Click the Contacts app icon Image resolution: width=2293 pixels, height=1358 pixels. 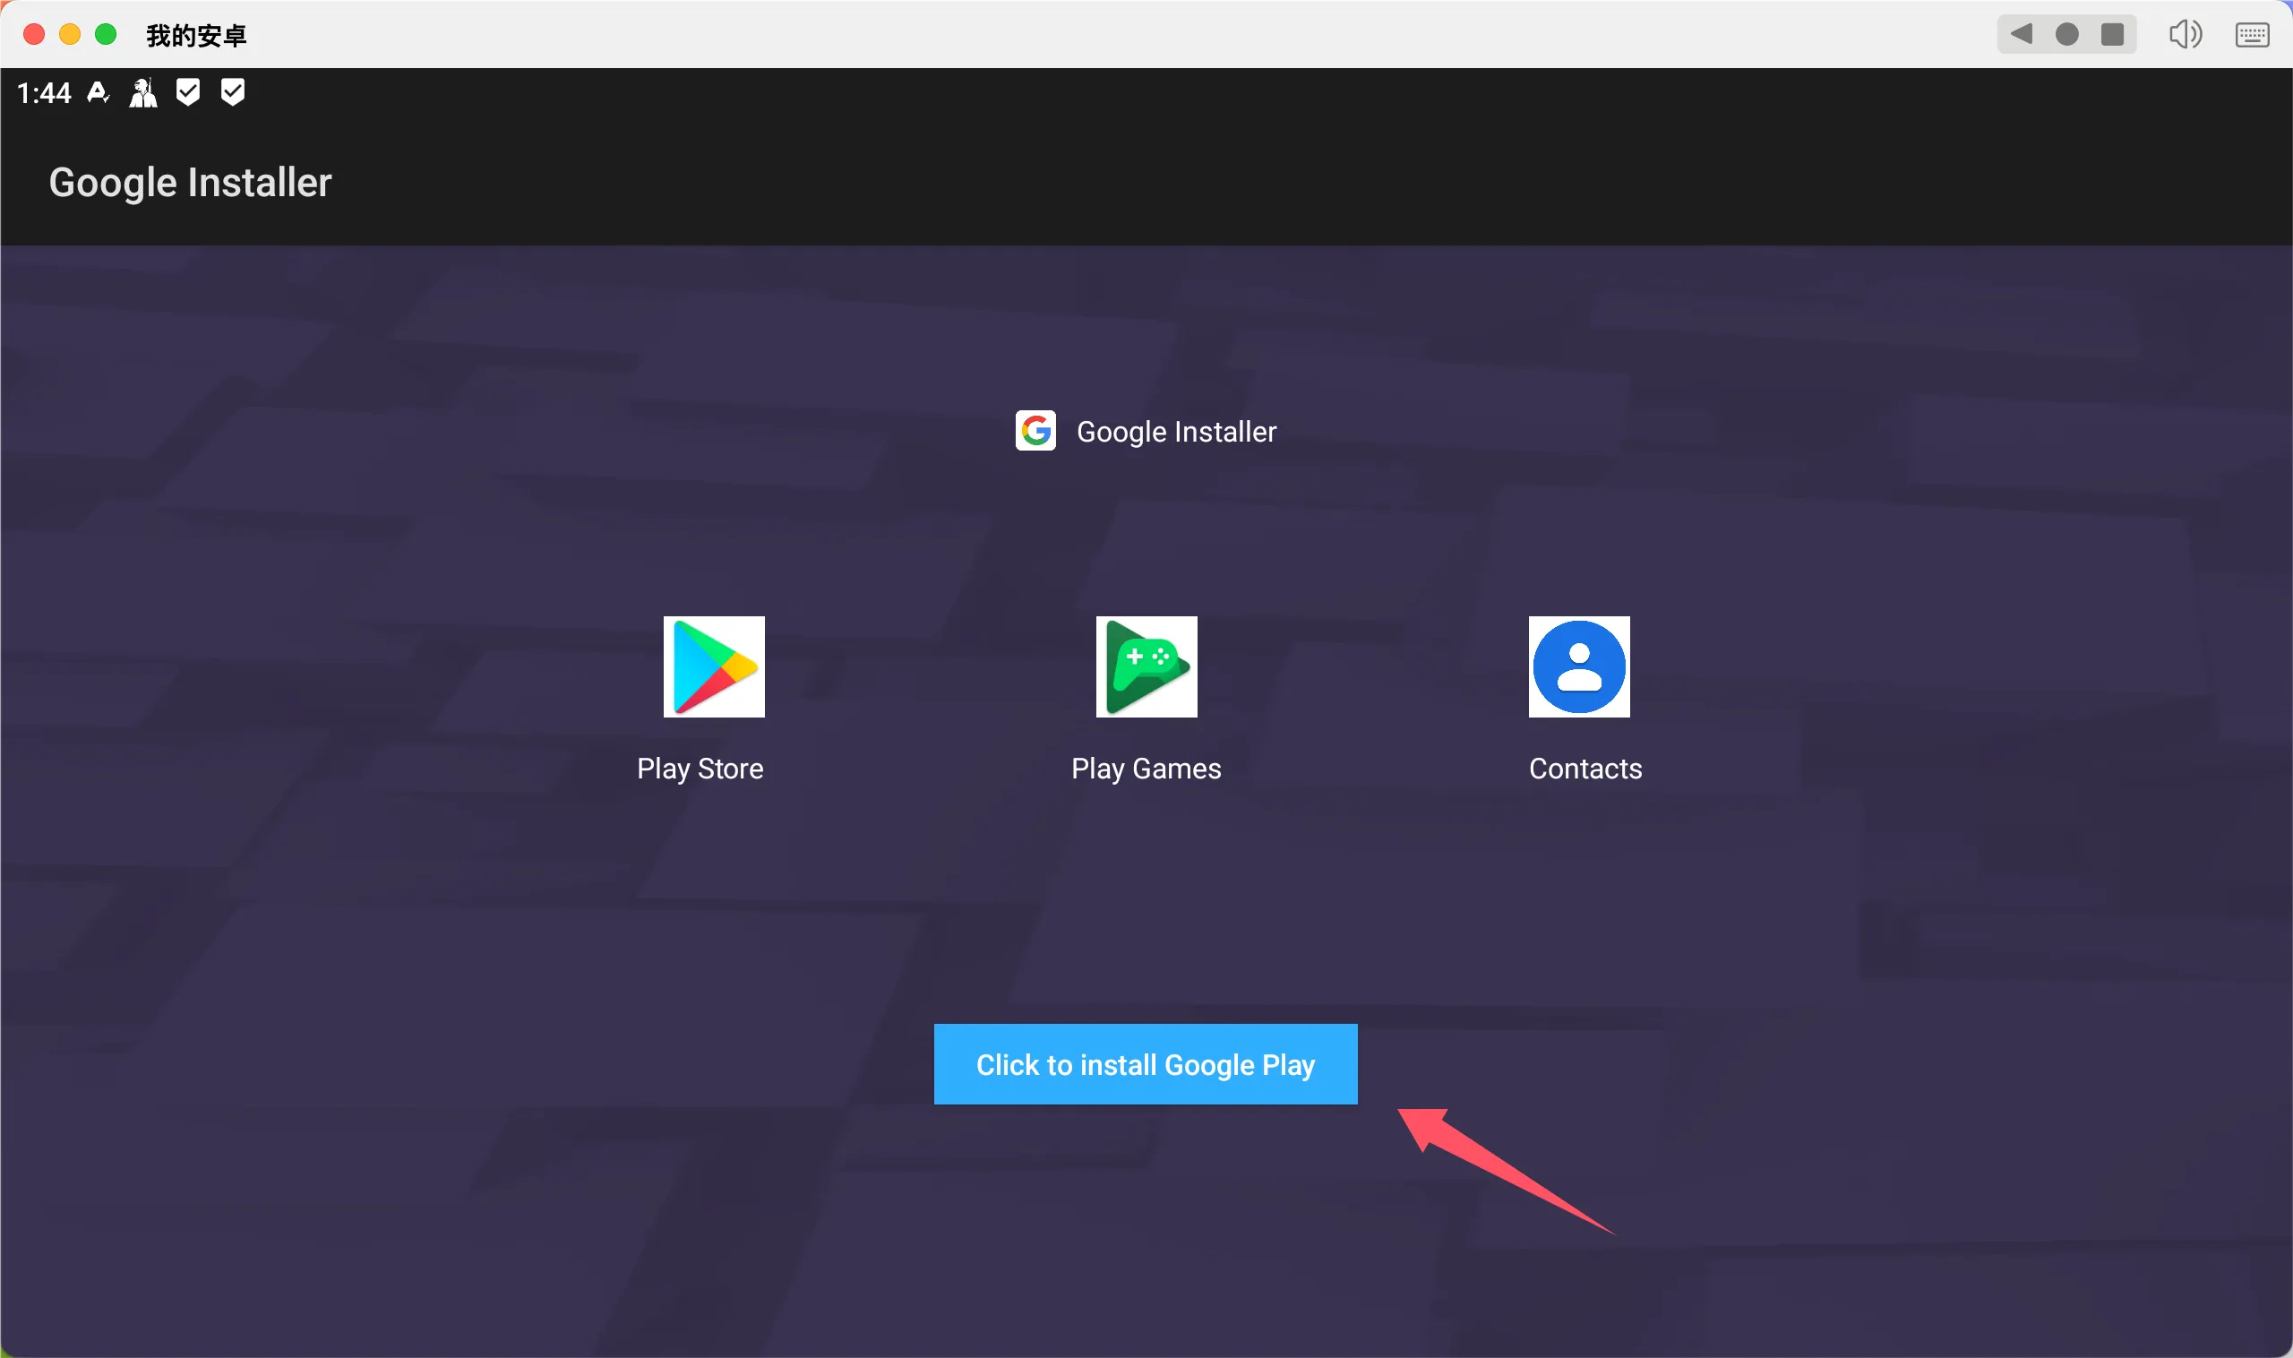[x=1579, y=666]
